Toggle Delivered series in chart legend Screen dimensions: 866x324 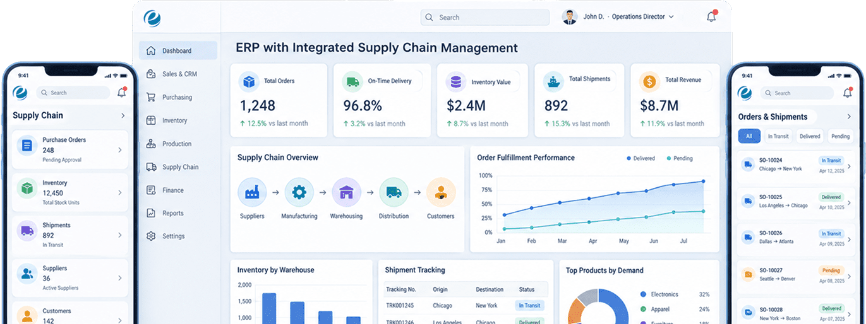click(x=640, y=158)
